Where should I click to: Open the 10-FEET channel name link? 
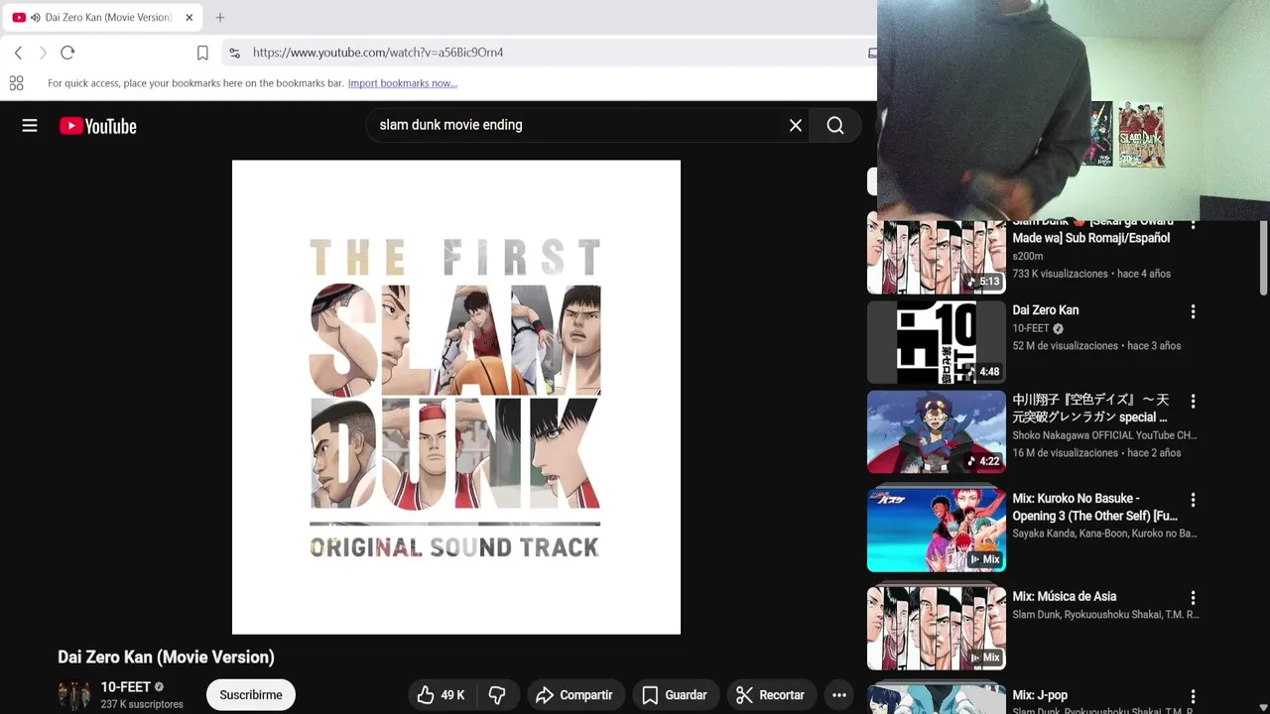126,686
